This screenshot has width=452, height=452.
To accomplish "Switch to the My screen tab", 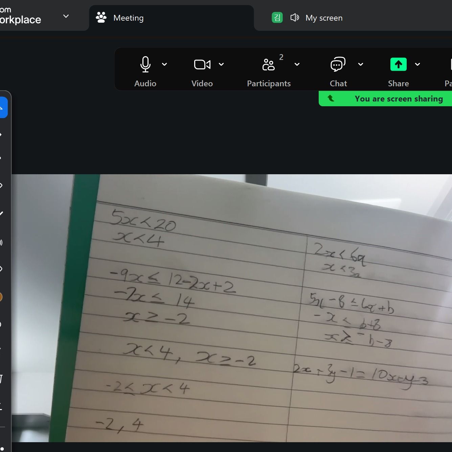I will click(324, 18).
